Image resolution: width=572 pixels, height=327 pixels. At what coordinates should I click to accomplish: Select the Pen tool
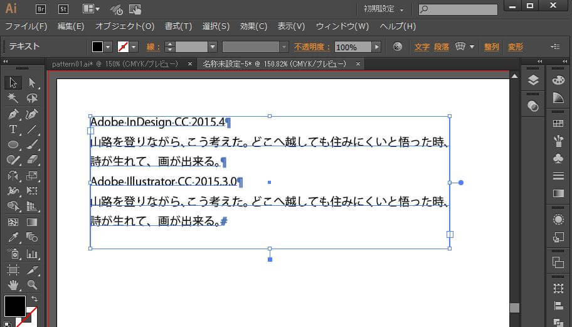click(13, 114)
